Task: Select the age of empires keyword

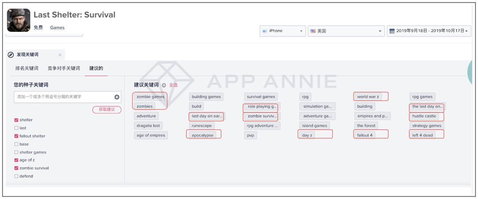Action: [151, 136]
